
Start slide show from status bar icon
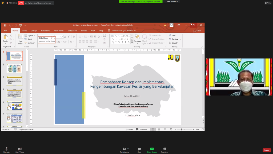[x=170, y=129]
